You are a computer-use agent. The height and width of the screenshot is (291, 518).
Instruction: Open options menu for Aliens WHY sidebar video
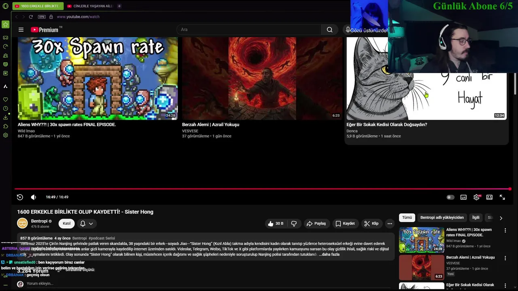click(505, 230)
